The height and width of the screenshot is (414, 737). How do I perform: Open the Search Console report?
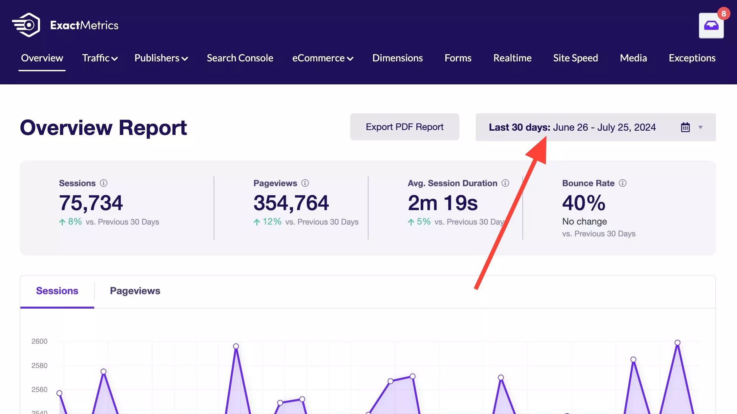tap(240, 58)
